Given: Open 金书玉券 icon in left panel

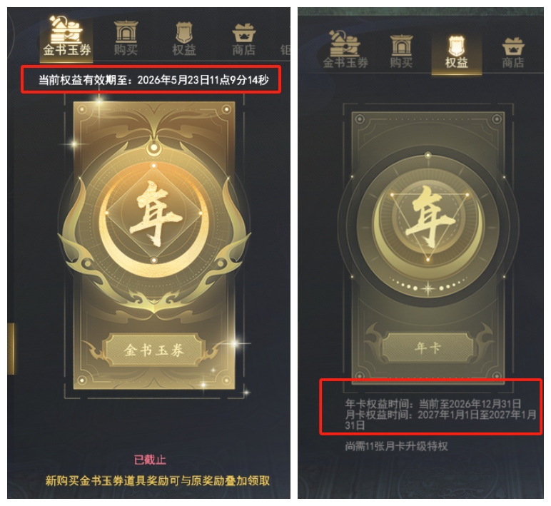Looking at the screenshot, I should tap(66, 29).
